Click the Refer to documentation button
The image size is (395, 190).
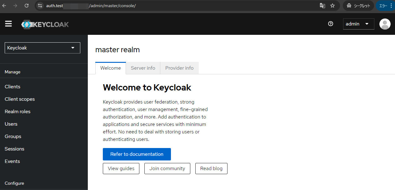coord(137,154)
